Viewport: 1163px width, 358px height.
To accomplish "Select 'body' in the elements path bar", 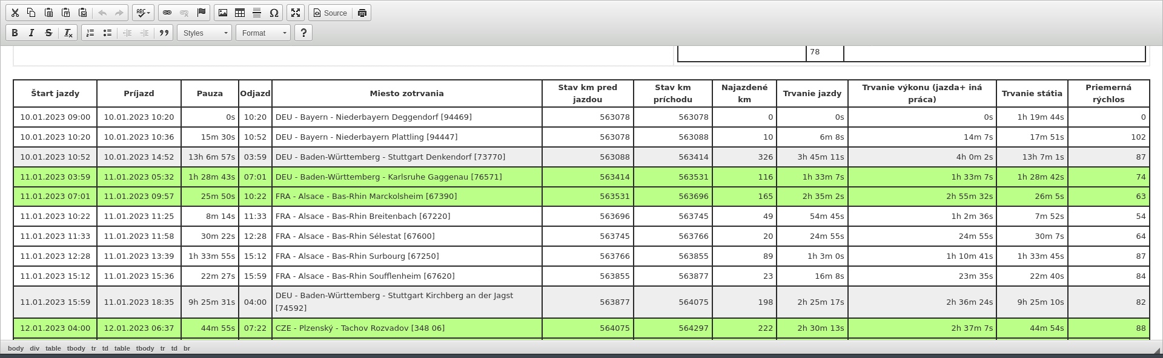I will [16, 348].
